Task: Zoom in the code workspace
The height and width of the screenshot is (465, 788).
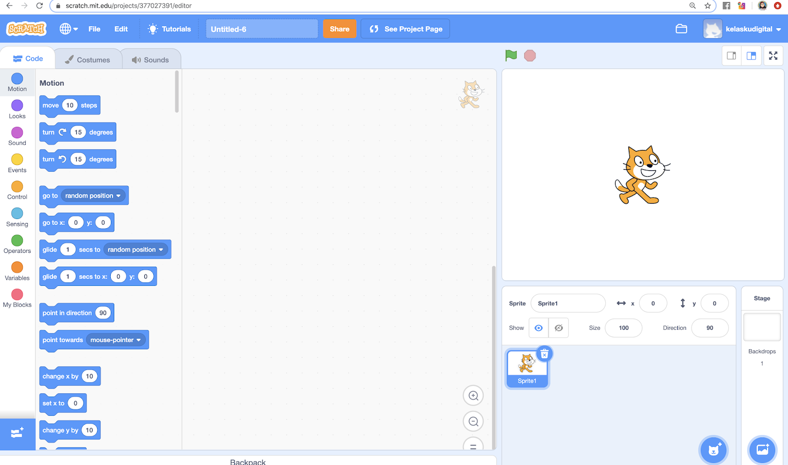Action: pyautogui.click(x=473, y=396)
